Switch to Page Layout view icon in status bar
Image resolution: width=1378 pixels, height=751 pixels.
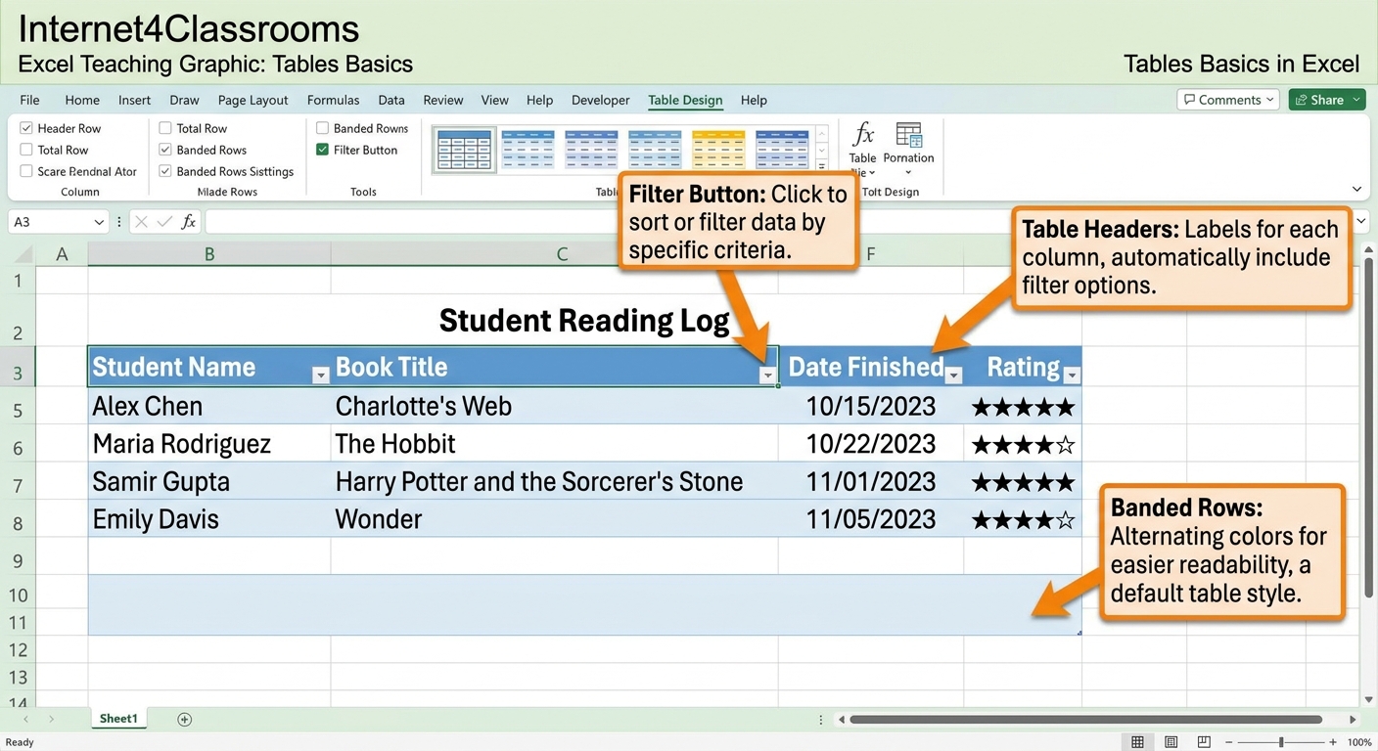pyautogui.click(x=1171, y=742)
